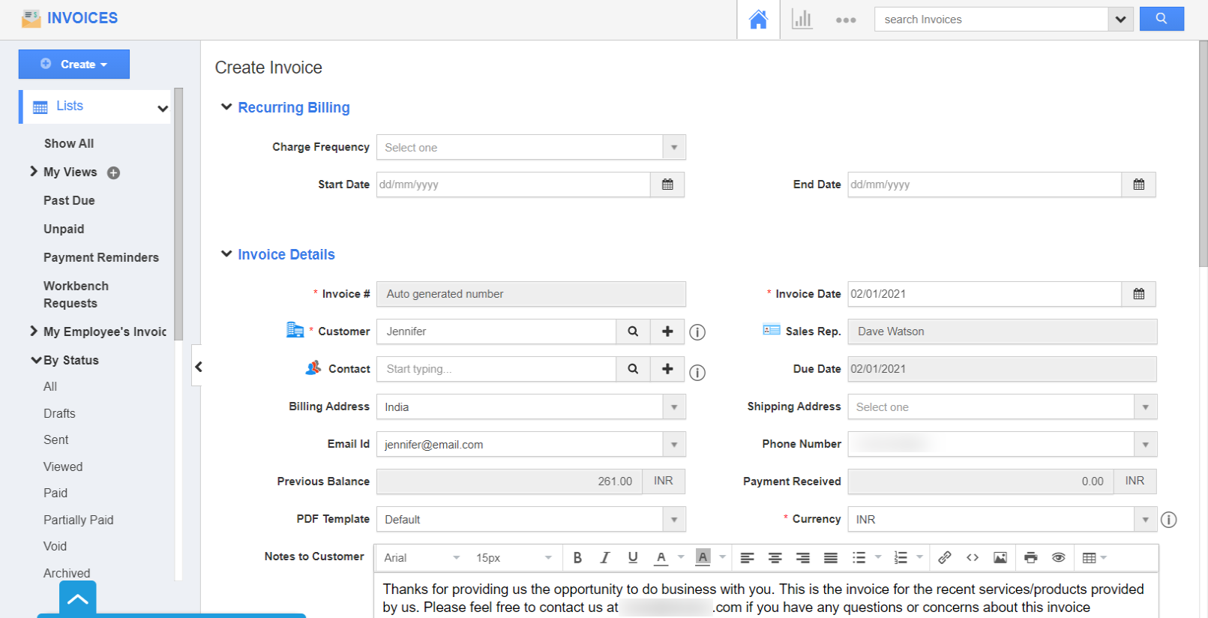This screenshot has width=1208, height=618.
Task: Toggle italic formatting in notes editor
Action: [604, 557]
